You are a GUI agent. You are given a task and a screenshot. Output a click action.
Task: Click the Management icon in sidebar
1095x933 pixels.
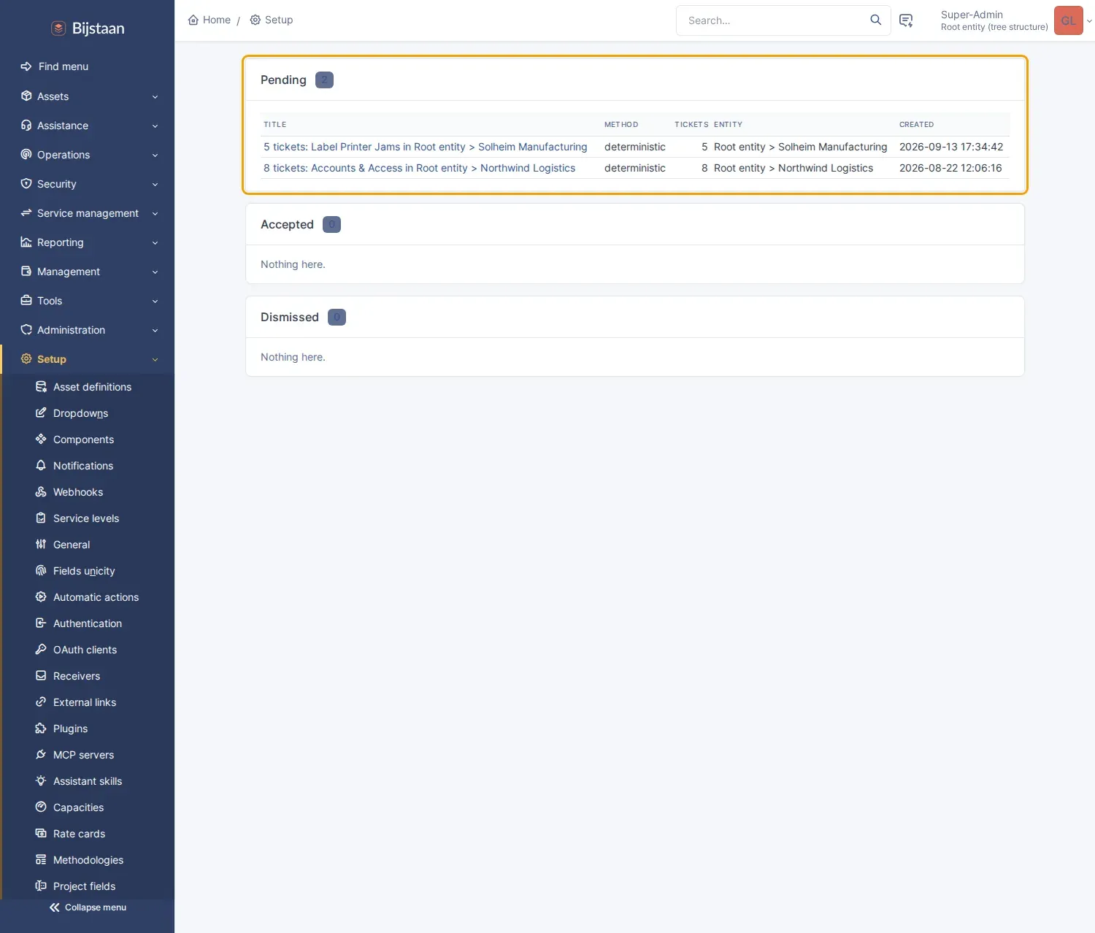tap(26, 271)
